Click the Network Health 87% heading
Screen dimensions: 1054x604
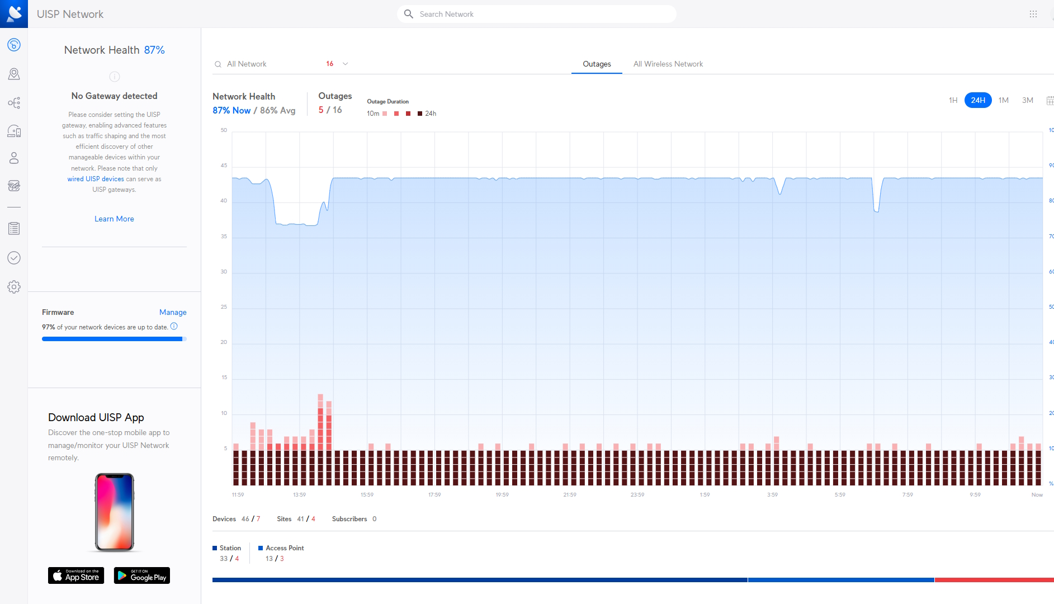pyautogui.click(x=114, y=50)
